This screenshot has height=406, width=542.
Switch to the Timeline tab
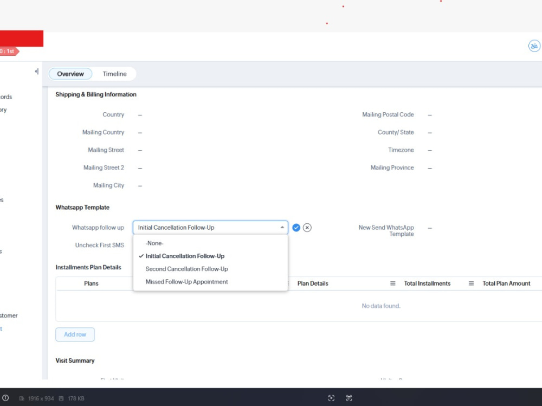click(x=114, y=74)
